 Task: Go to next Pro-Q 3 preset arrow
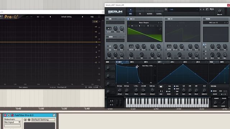coord(82,17)
